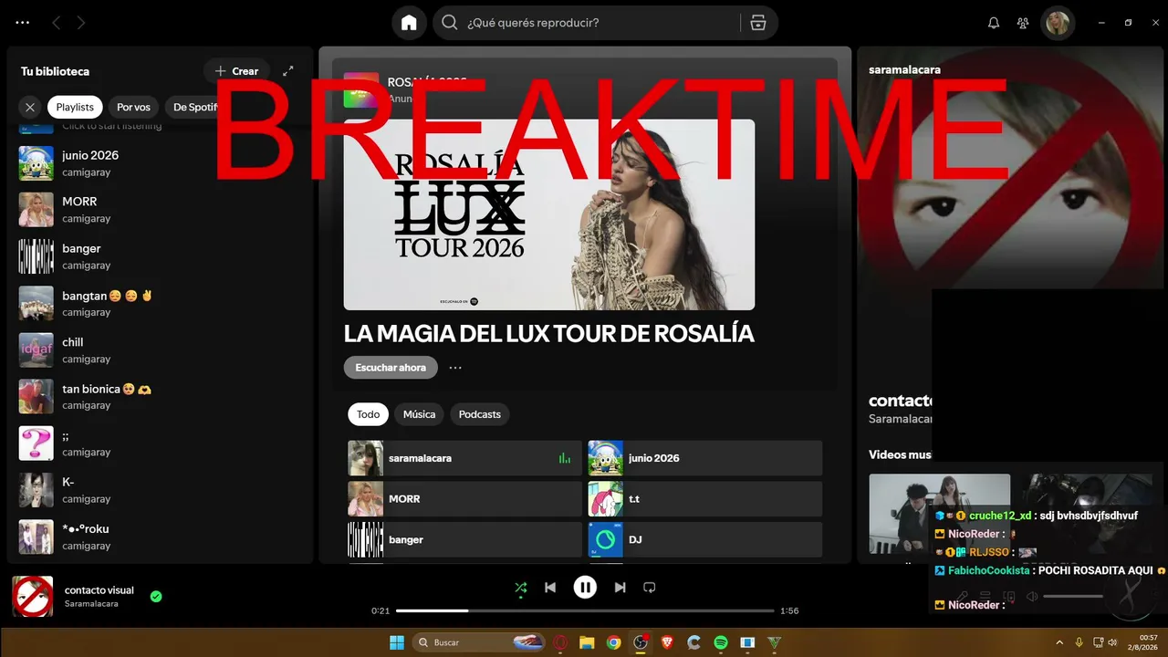Open the playing-views bars icon on saramalacara

(565, 458)
